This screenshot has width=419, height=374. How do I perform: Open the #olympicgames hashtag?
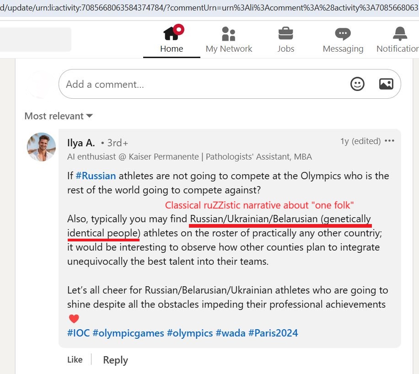click(x=128, y=333)
